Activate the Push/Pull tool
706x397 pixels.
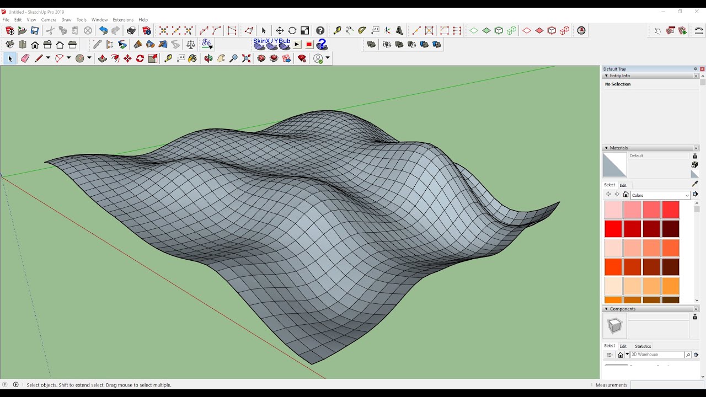(x=103, y=58)
